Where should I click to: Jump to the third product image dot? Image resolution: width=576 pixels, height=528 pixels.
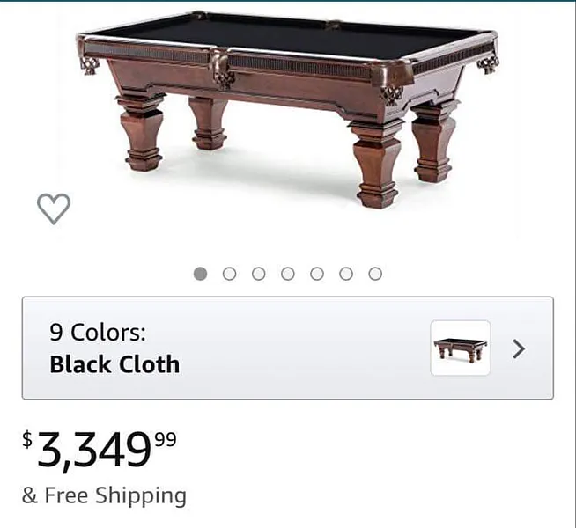click(259, 274)
